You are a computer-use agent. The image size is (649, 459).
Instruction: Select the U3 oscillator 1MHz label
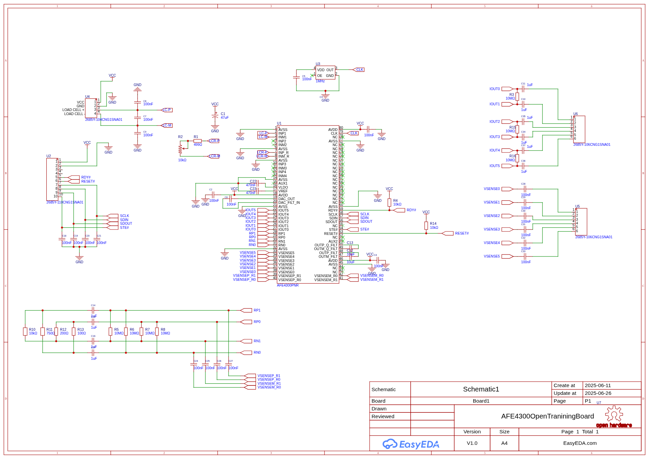pos(320,81)
